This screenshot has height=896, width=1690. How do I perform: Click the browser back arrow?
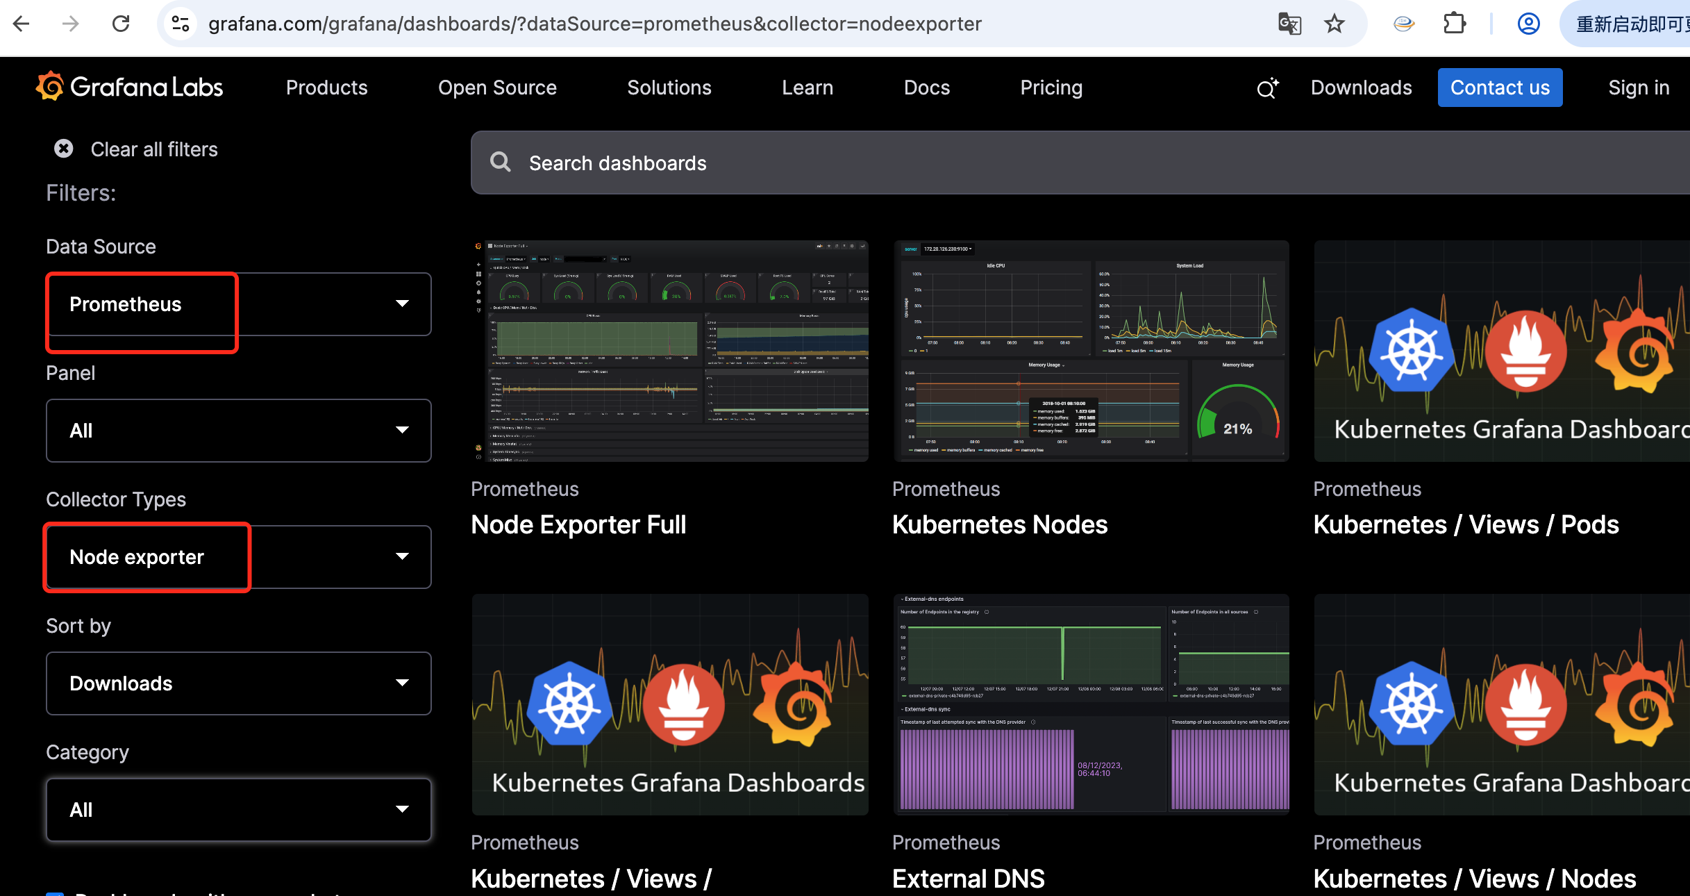point(22,24)
